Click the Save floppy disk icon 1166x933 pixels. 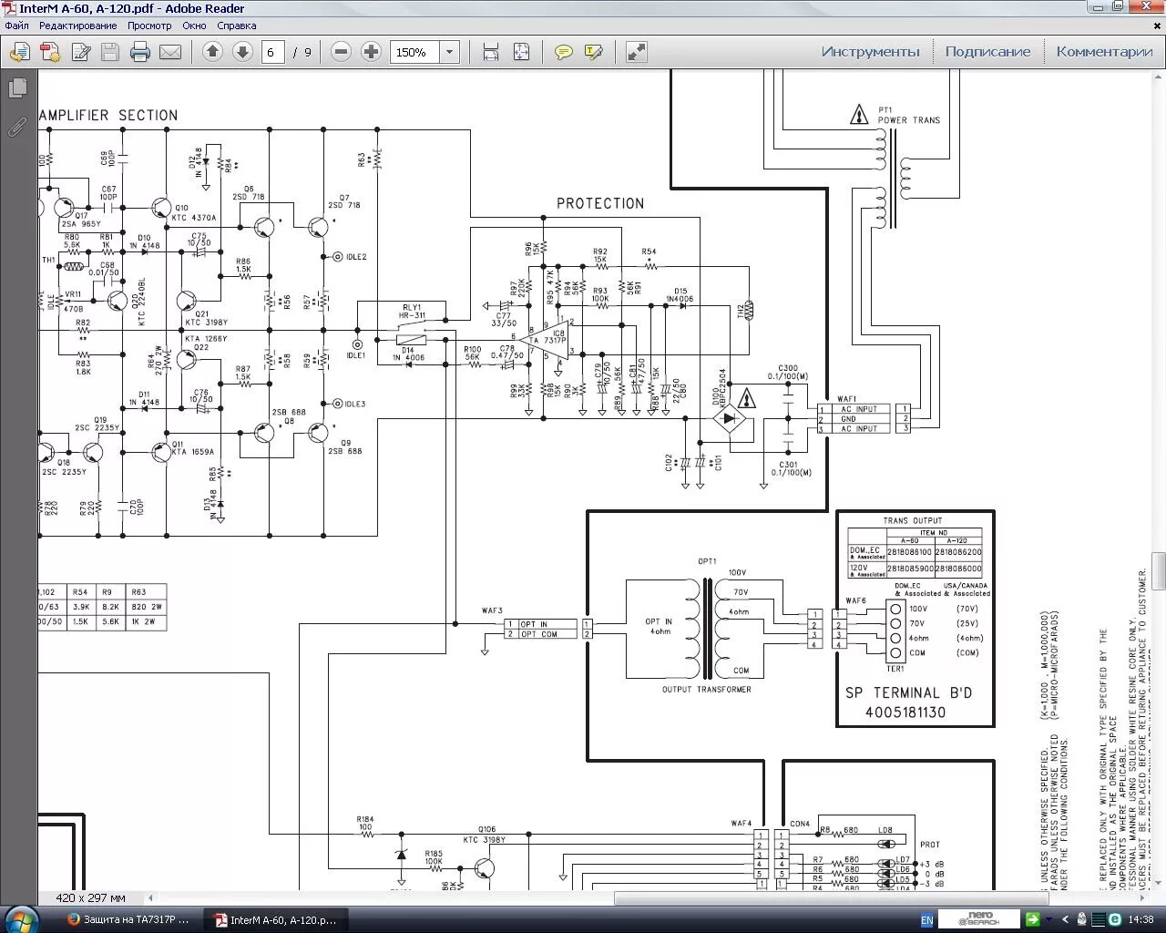110,52
